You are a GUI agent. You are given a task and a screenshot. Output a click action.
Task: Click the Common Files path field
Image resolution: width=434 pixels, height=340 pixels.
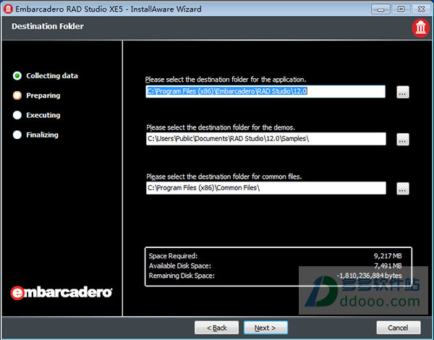[x=266, y=188]
